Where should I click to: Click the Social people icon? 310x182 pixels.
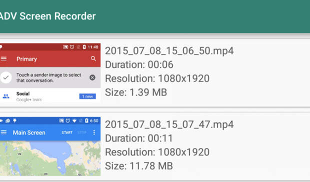pyautogui.click(x=6, y=96)
